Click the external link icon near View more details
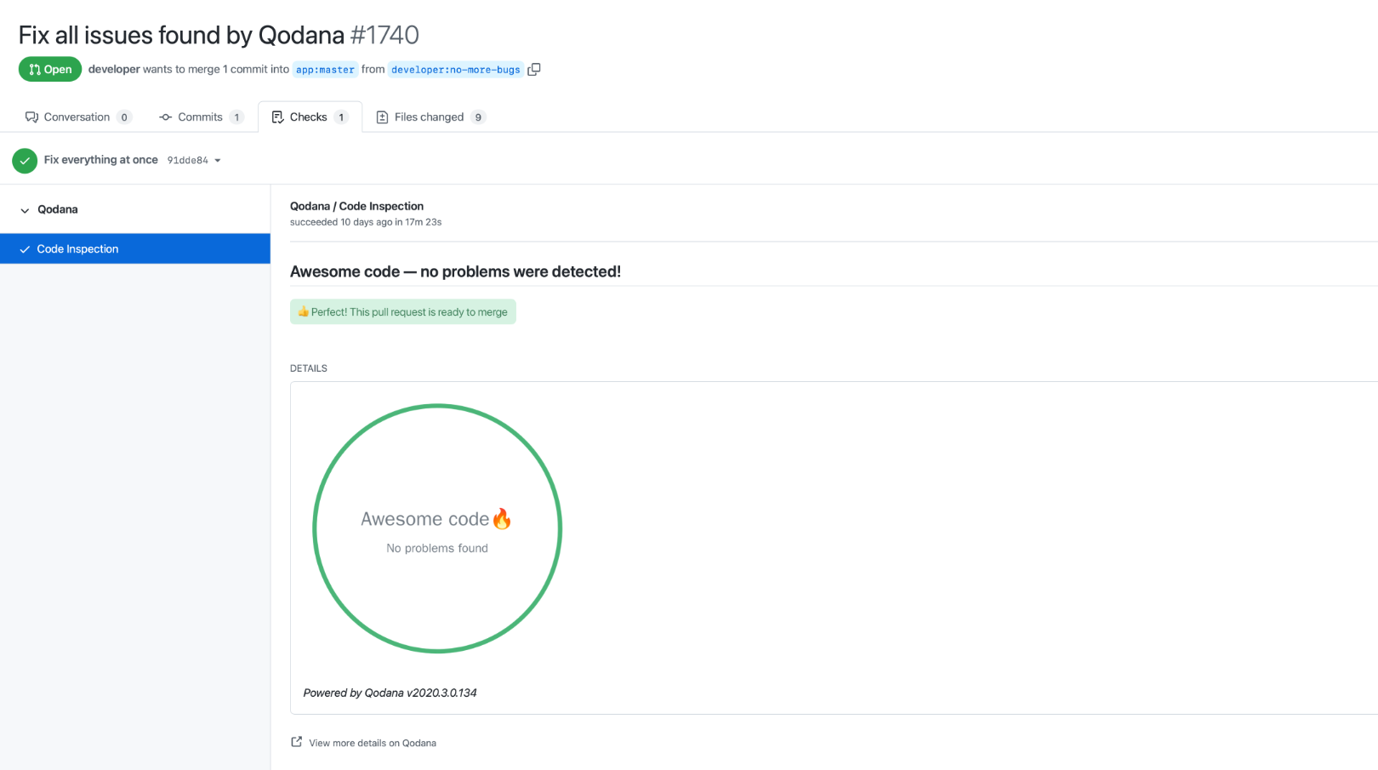Image resolution: width=1378 pixels, height=770 pixels. 295,741
